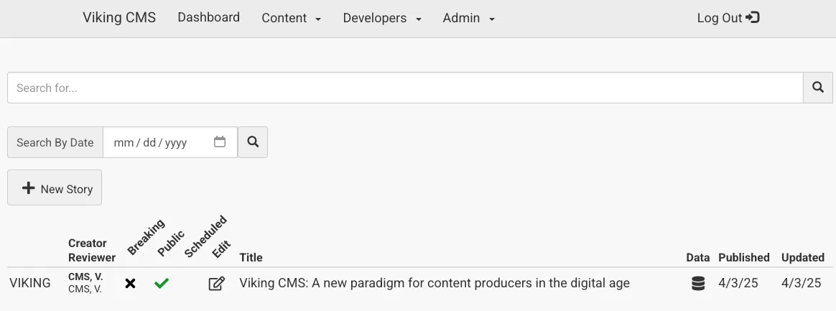Open the Admin dropdown menu
The width and height of the screenshot is (836, 311).
(x=469, y=18)
